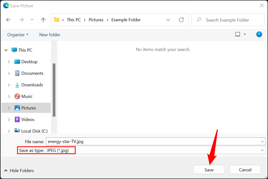
Task: Create a New folder
Action: coord(50,35)
